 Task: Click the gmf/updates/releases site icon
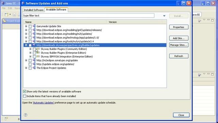point(34,30)
